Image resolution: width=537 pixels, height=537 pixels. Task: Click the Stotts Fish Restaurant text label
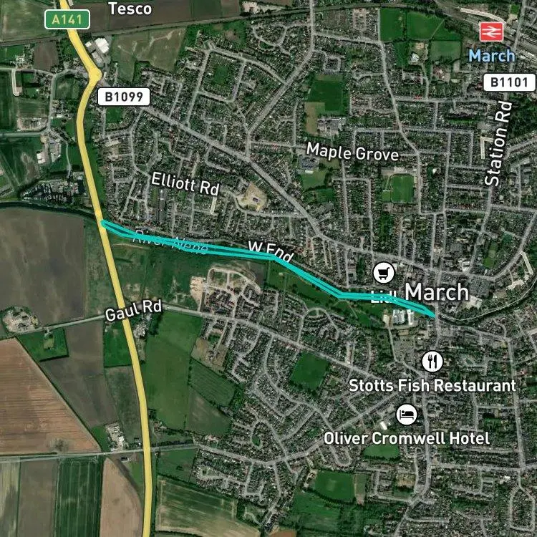tap(432, 386)
